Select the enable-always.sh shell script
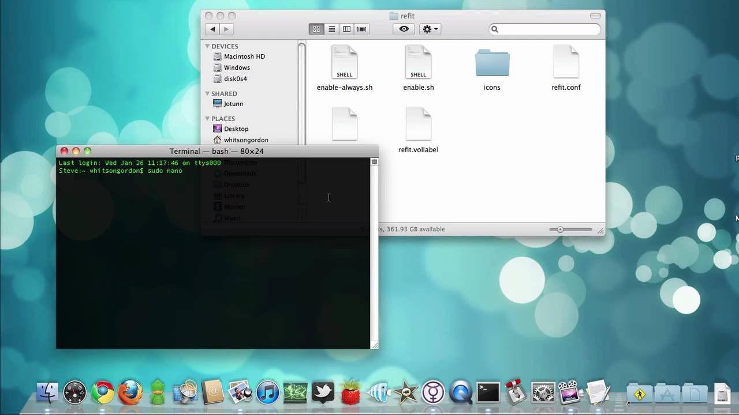The height and width of the screenshot is (415, 739). 345,69
